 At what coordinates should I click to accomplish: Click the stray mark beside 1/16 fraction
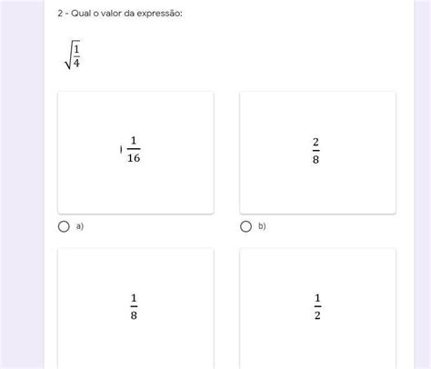[121, 150]
